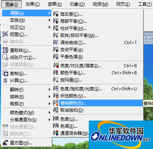This screenshot has height=149, width=153.
Task: Expand the 旋转(R) submenu arrow
Action: pyautogui.click(x=50, y=97)
